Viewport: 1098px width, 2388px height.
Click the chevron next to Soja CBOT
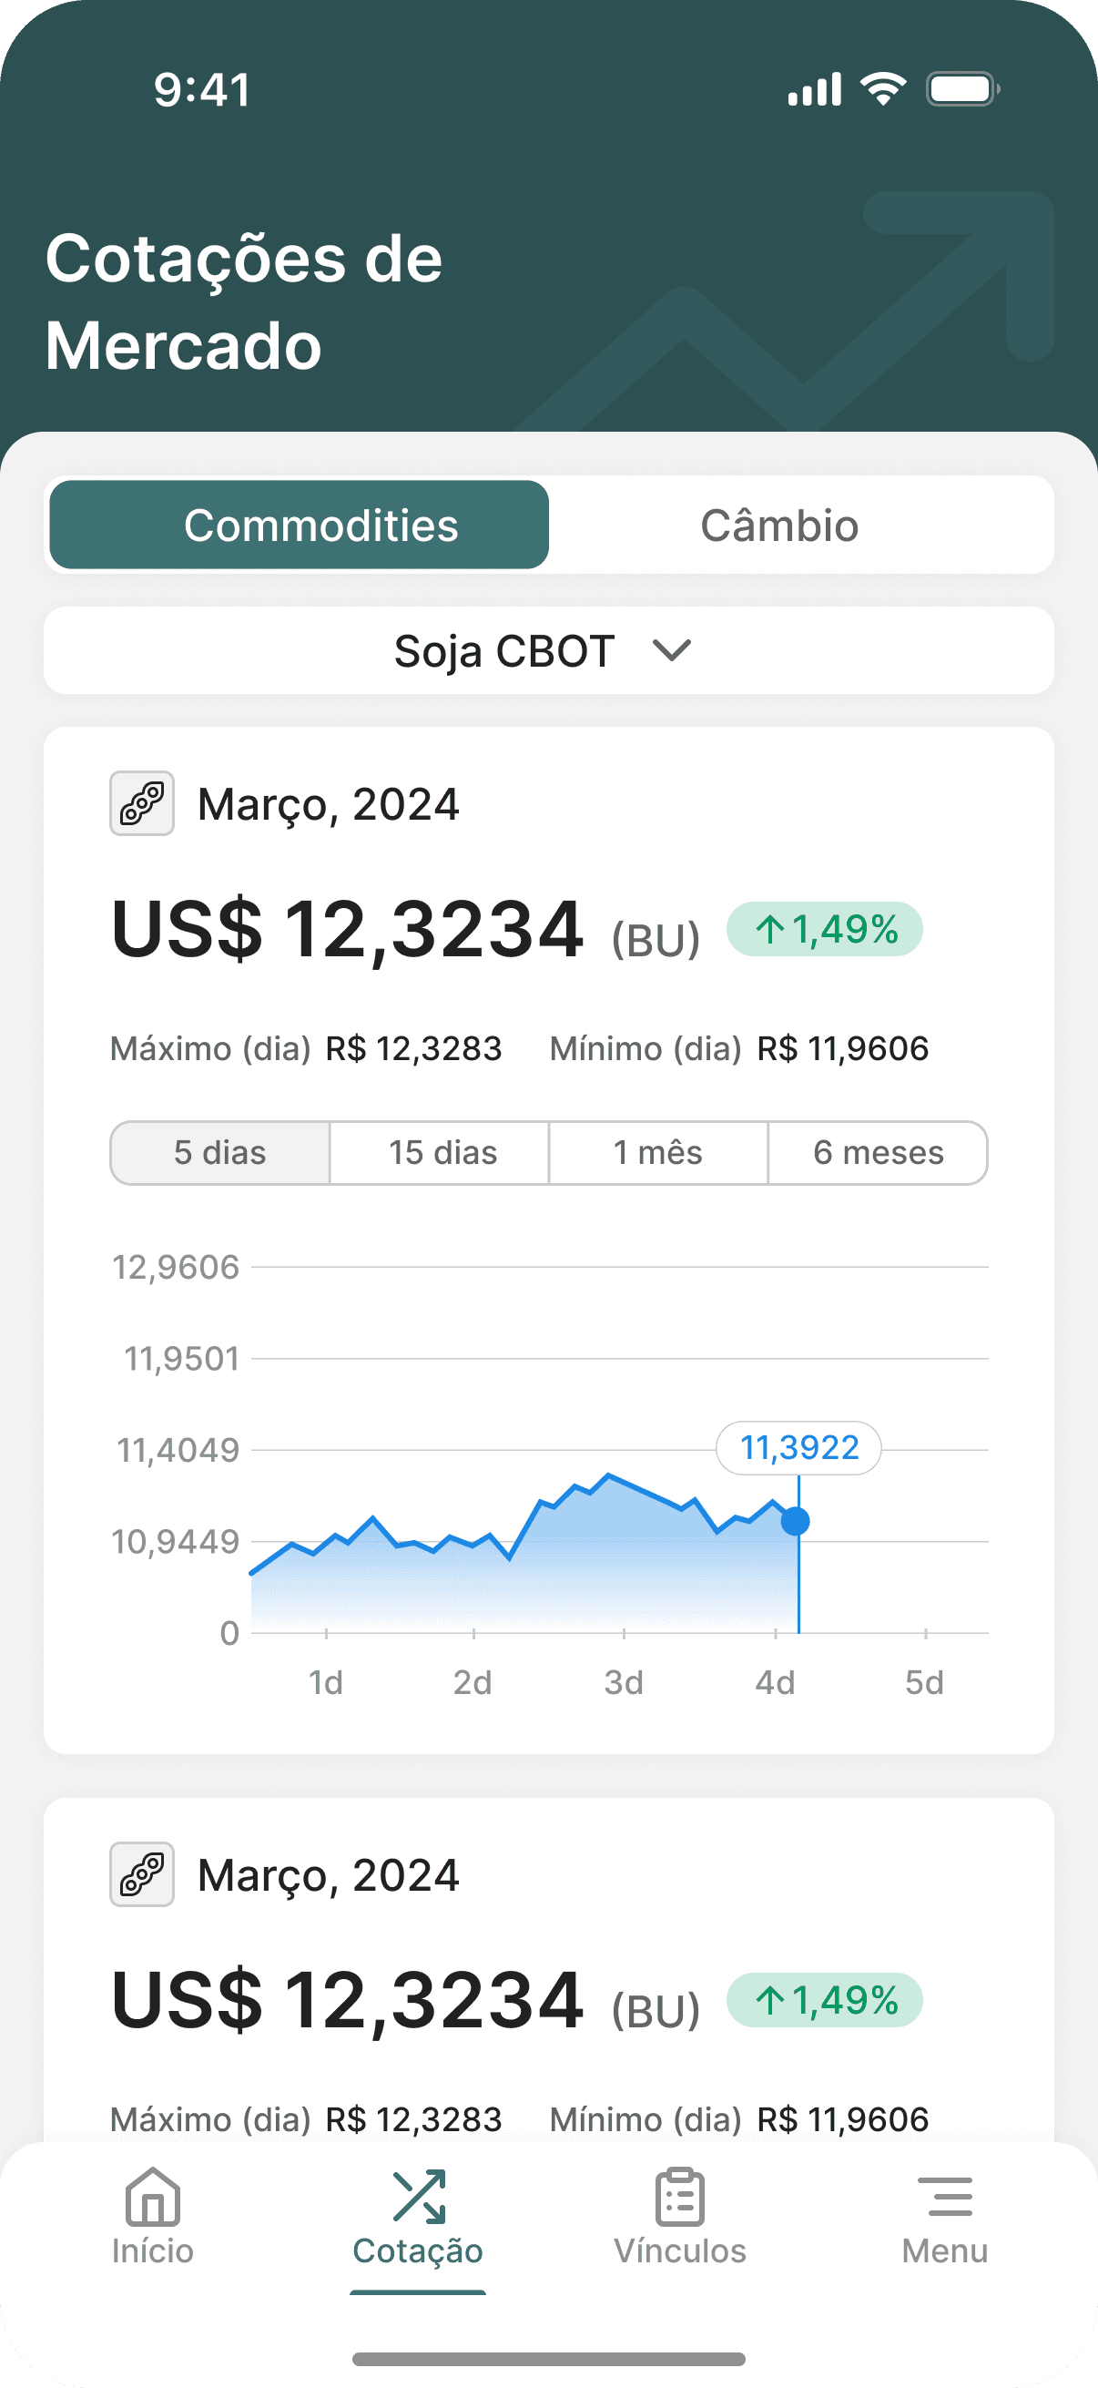672,651
